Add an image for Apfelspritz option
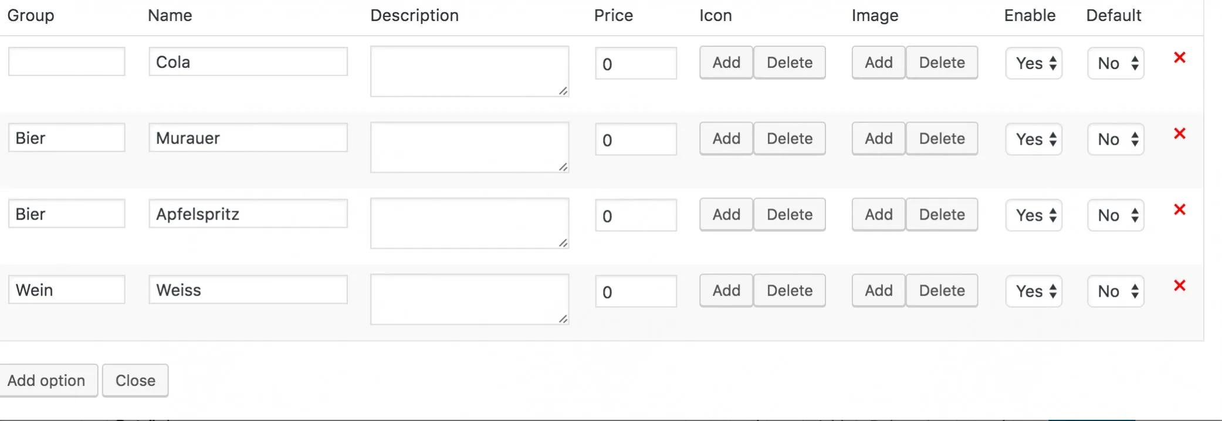Screen dimensions: 1222x421 tap(879, 215)
